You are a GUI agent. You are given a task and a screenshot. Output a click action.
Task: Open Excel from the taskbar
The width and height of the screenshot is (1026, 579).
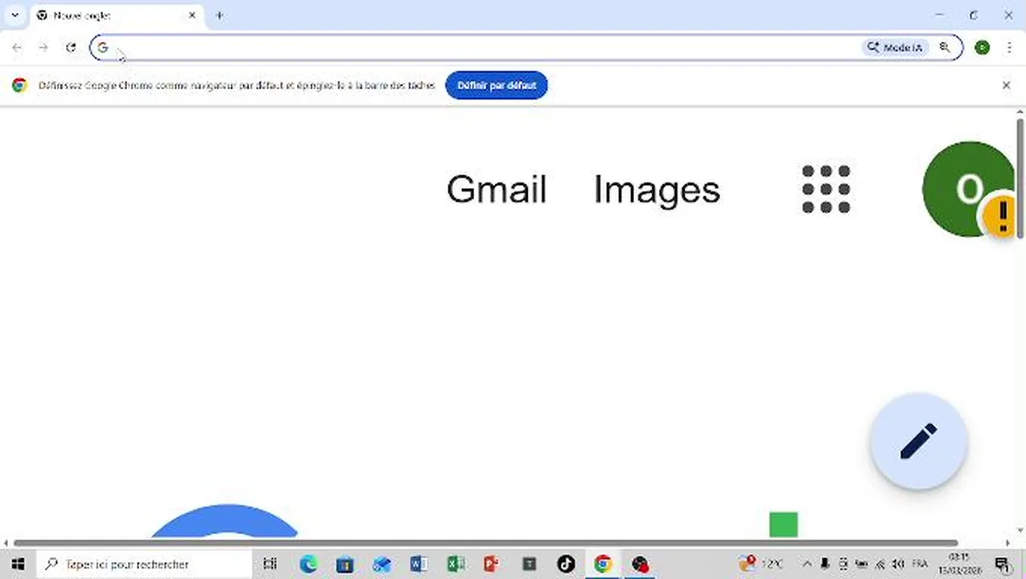[x=455, y=564]
